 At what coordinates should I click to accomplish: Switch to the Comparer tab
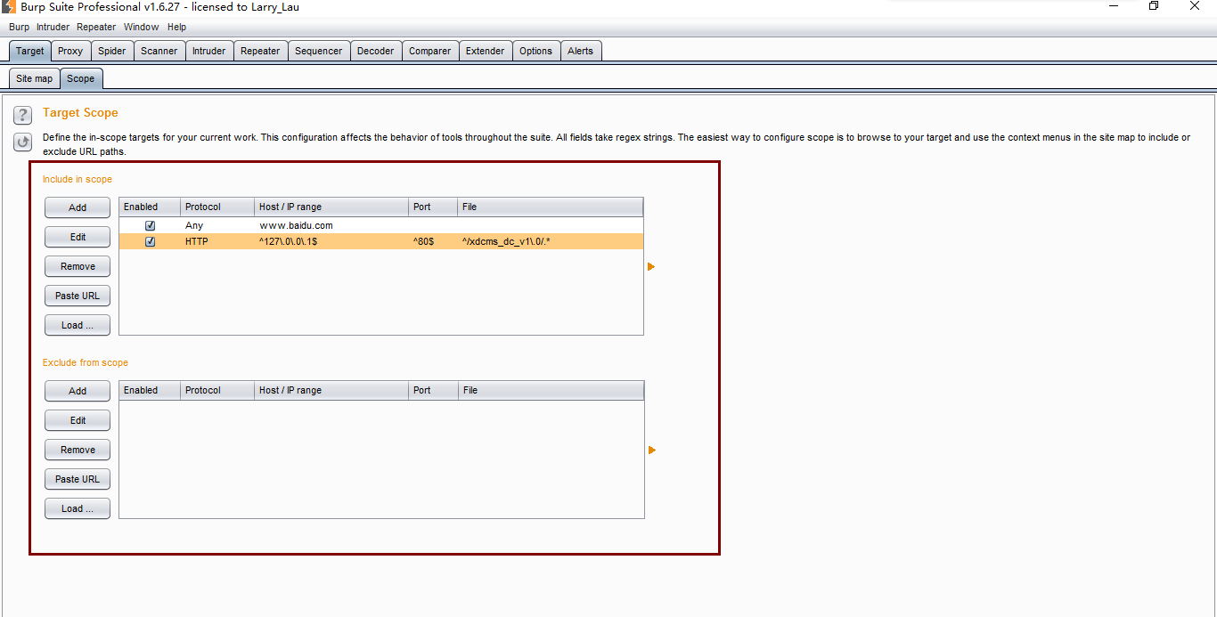430,51
